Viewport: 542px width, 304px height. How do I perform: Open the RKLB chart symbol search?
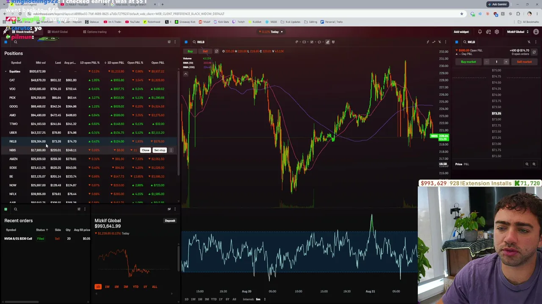(198, 42)
